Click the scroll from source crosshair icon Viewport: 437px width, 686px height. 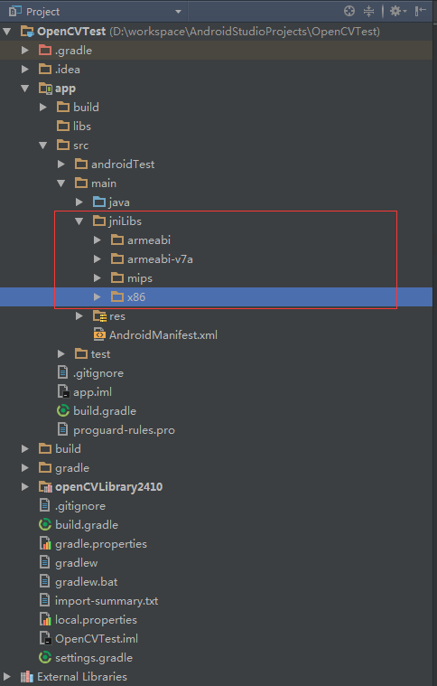[349, 11]
